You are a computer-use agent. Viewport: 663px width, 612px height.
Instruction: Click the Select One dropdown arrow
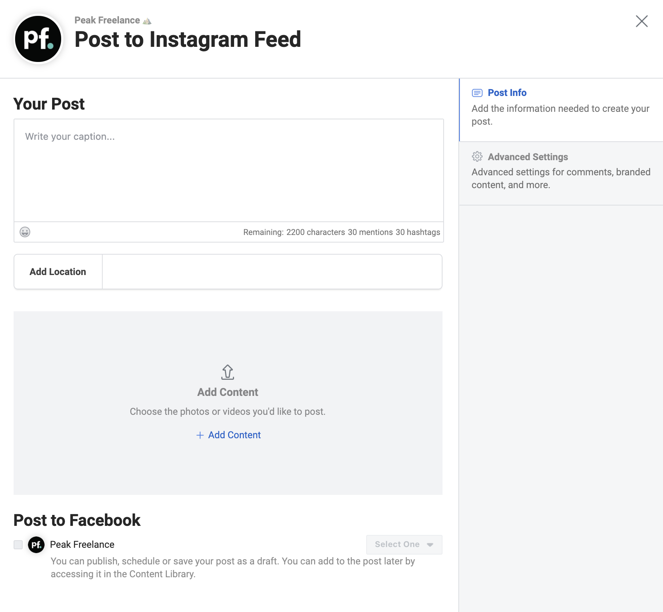point(430,545)
